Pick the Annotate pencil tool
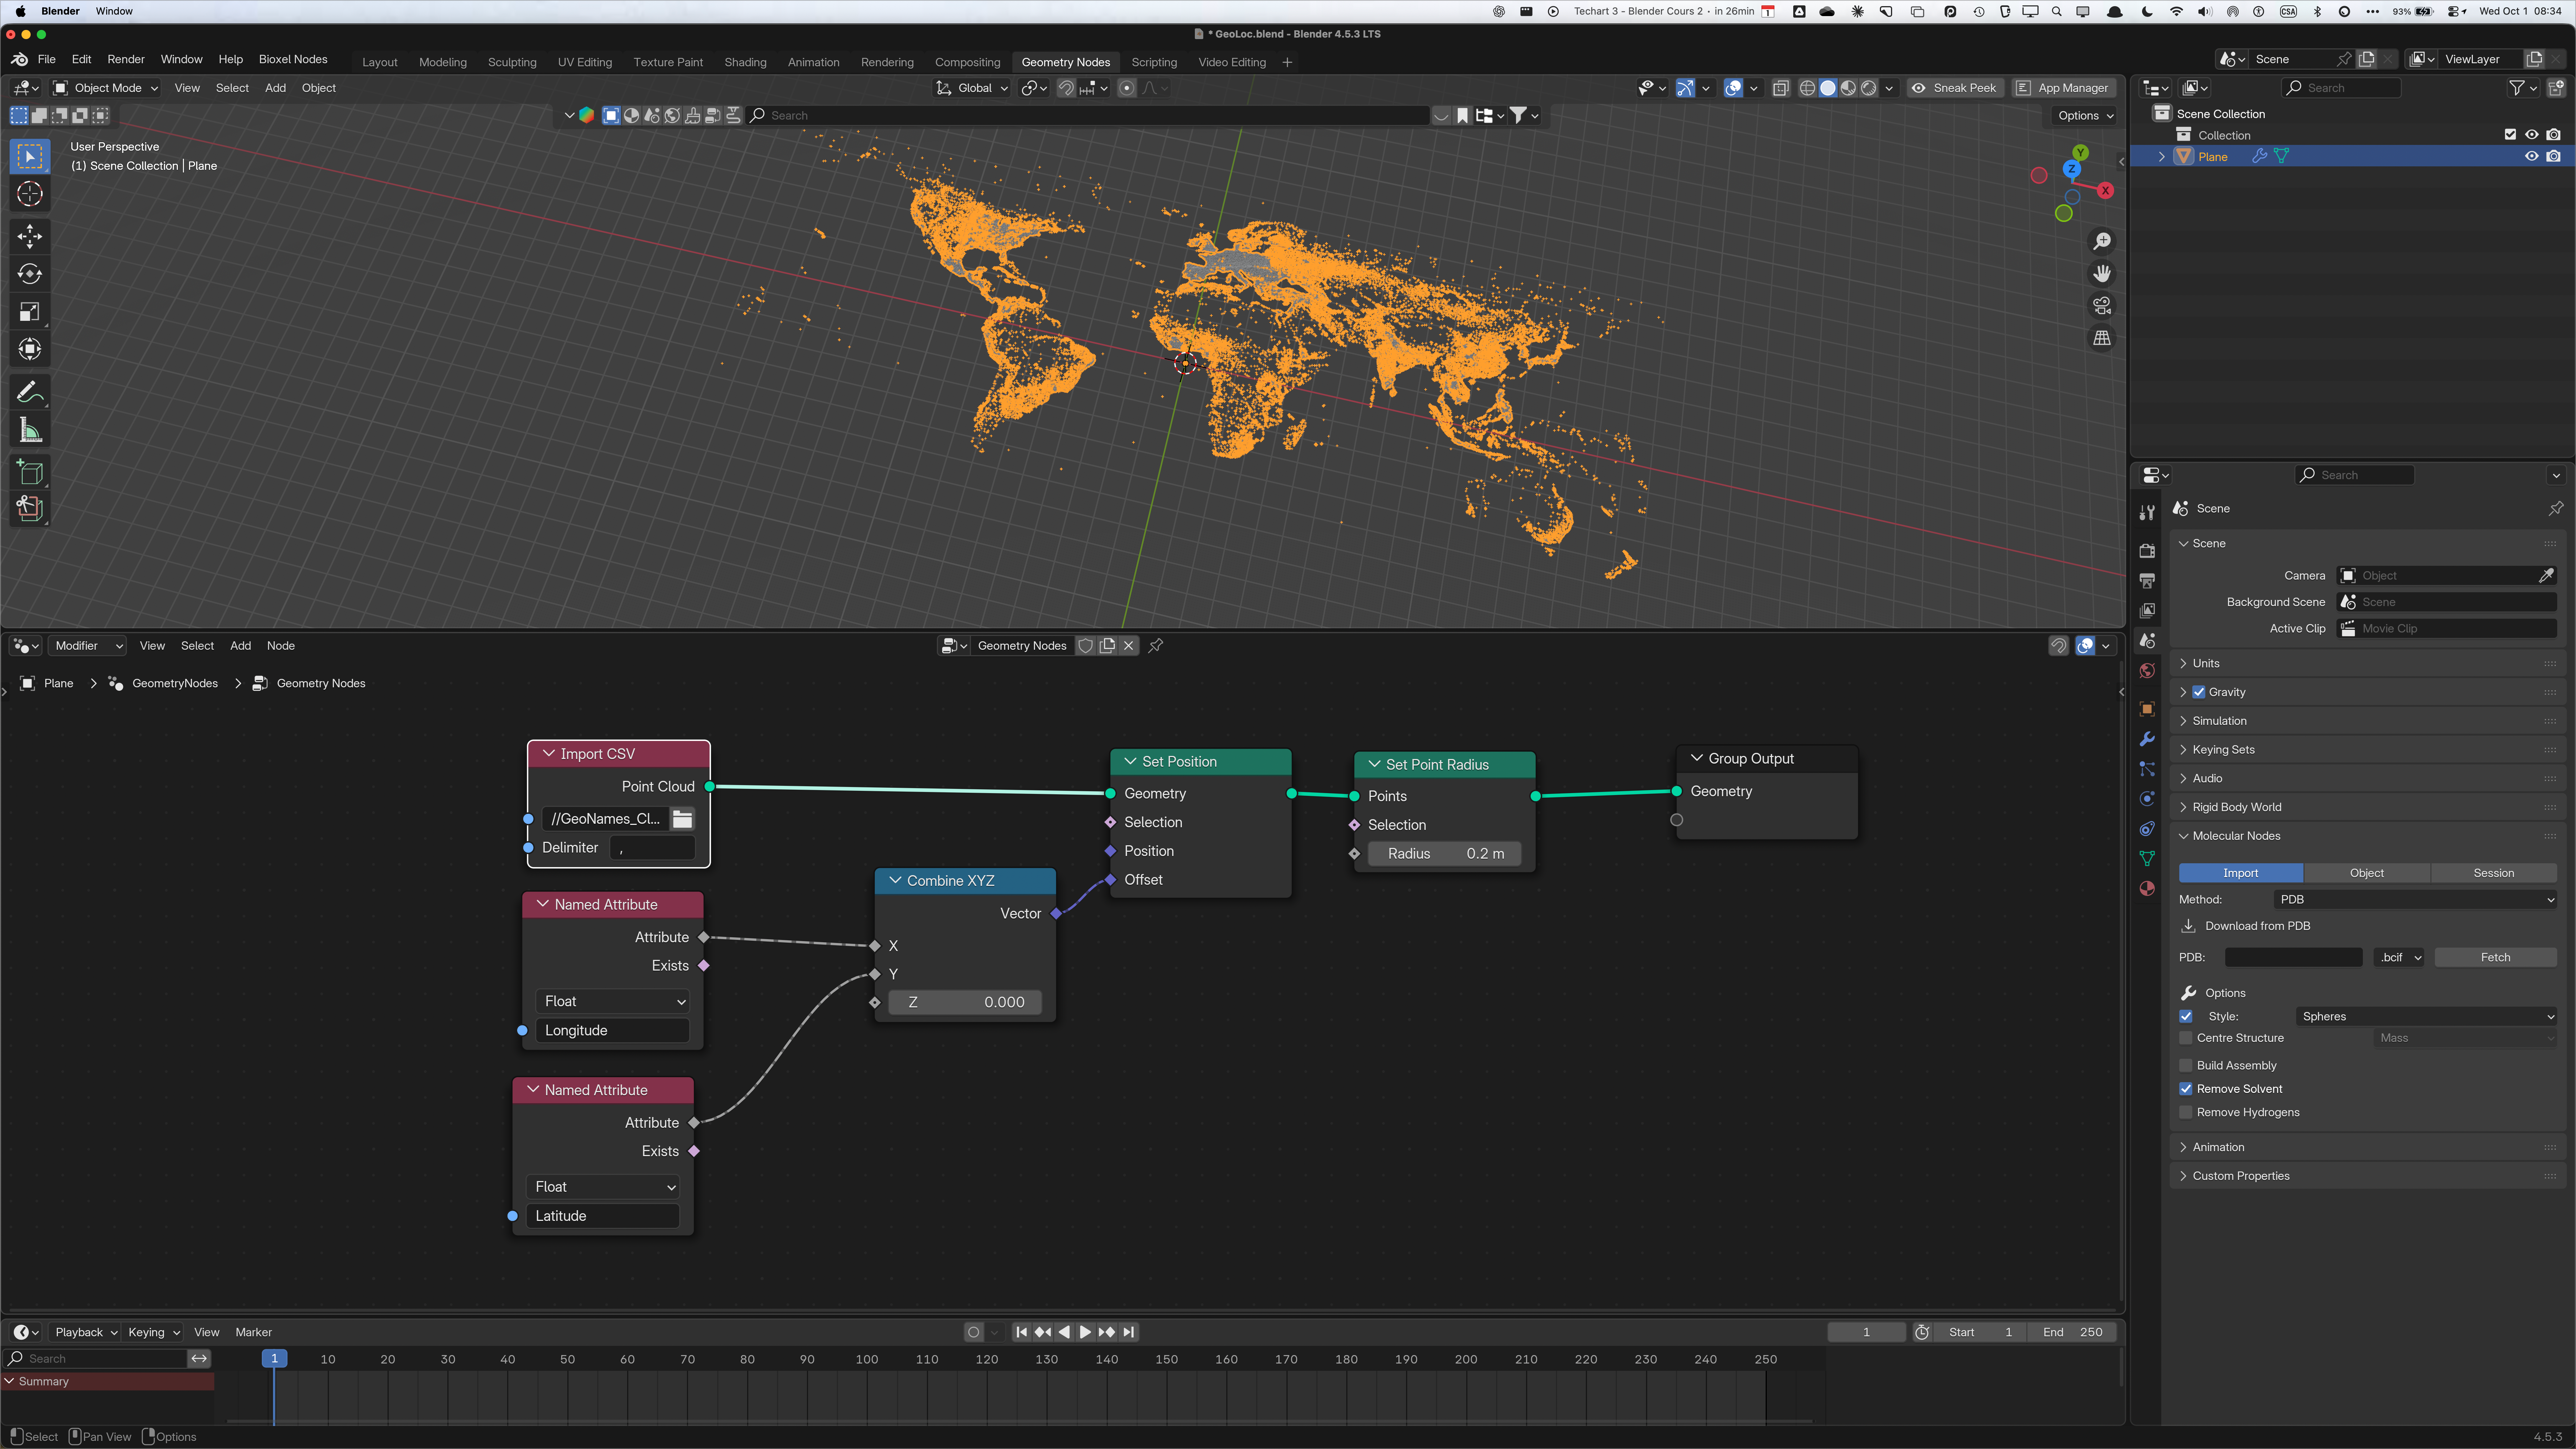Image resolution: width=2576 pixels, height=1449 pixels. (x=30, y=392)
